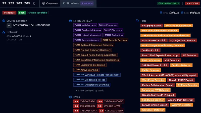The width and height of the screenshot is (201, 113).
Task: Click the PHPUnit RCE Detector tag
Action: tap(178, 26)
